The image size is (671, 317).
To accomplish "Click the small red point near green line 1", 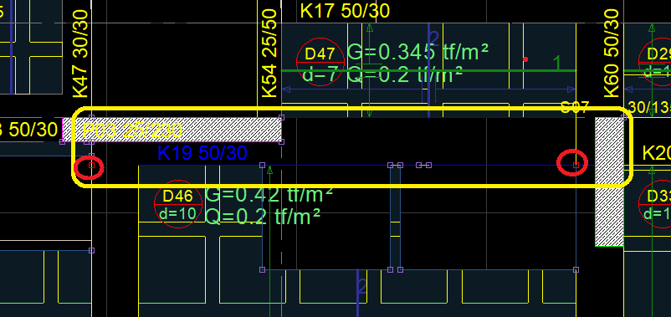I will click(525, 59).
